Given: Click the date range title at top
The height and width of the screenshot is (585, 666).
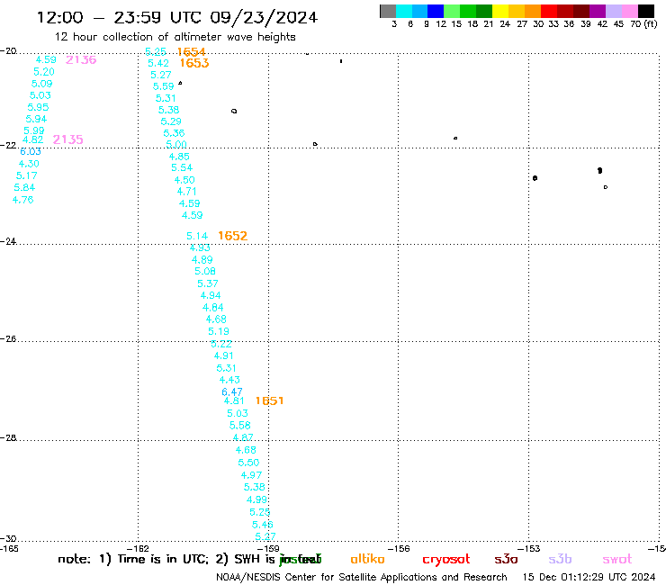Looking at the screenshot, I should [x=177, y=17].
